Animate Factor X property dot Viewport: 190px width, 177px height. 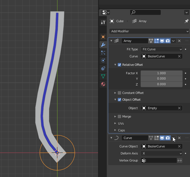coord(186,73)
